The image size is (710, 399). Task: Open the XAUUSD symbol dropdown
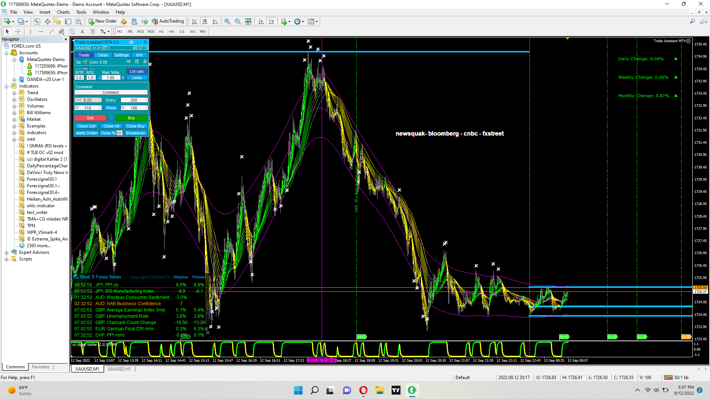[x=83, y=48]
